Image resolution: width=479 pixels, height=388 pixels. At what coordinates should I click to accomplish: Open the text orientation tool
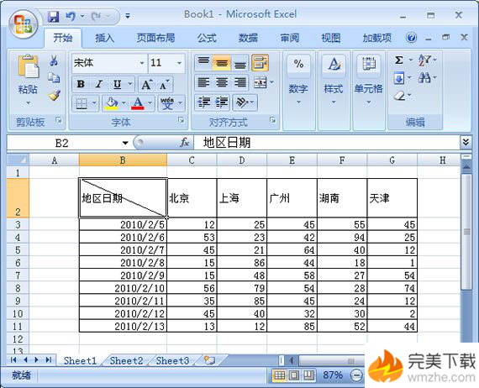tap(242, 102)
